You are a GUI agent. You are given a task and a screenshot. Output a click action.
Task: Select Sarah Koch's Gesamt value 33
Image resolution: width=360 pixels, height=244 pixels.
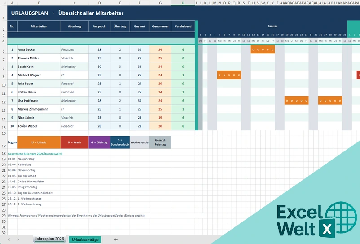[140, 67]
